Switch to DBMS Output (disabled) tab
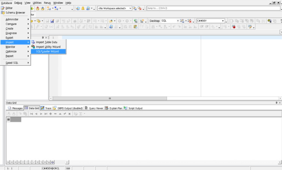282x170 pixels. [68, 108]
